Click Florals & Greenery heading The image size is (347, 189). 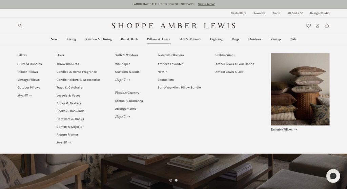pyautogui.click(x=127, y=93)
